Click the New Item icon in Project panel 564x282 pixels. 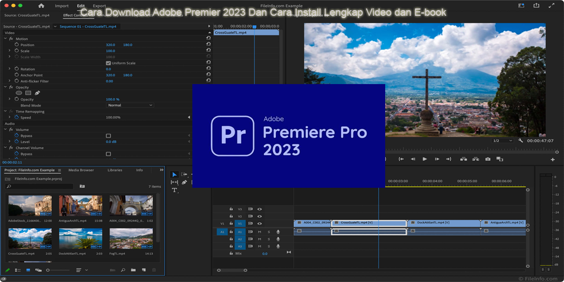143,270
